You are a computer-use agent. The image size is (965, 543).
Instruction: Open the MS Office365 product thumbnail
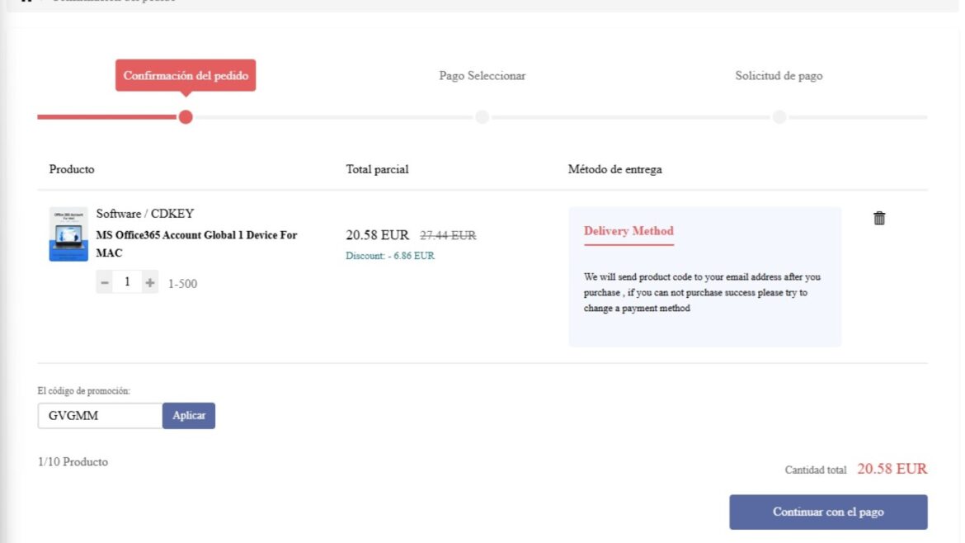click(x=68, y=234)
